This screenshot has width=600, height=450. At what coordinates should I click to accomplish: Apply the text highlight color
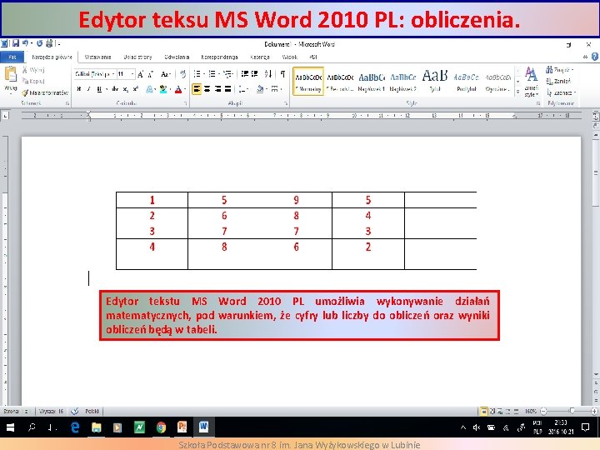[163, 89]
